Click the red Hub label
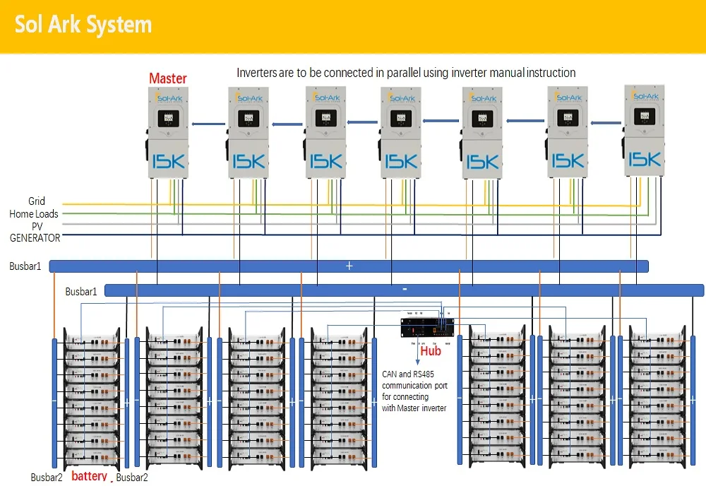The height and width of the screenshot is (491, 706). (431, 350)
